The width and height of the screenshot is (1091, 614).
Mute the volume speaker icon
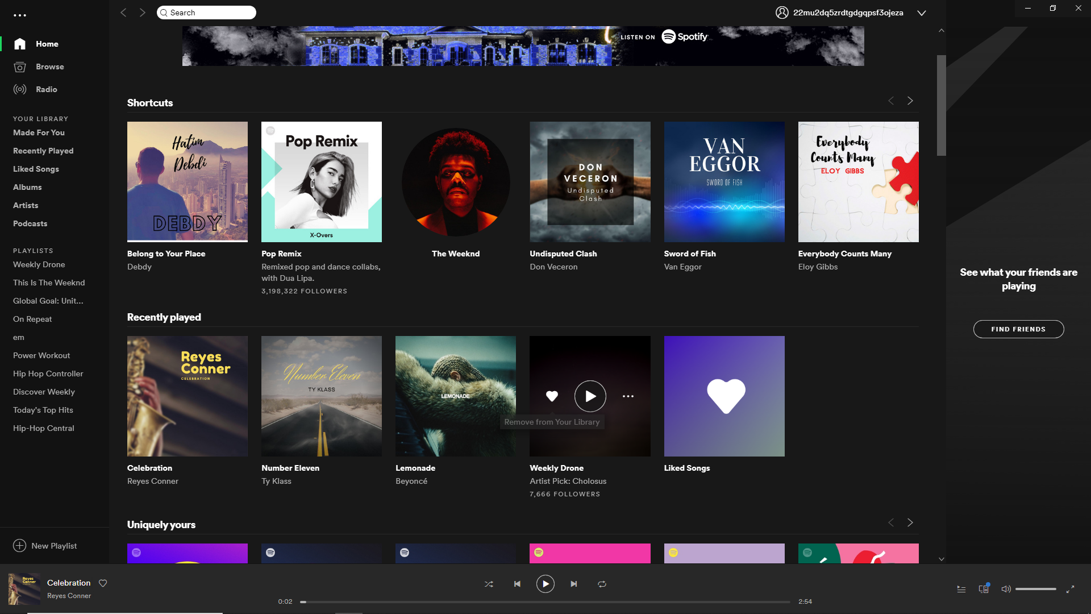[x=1006, y=589]
